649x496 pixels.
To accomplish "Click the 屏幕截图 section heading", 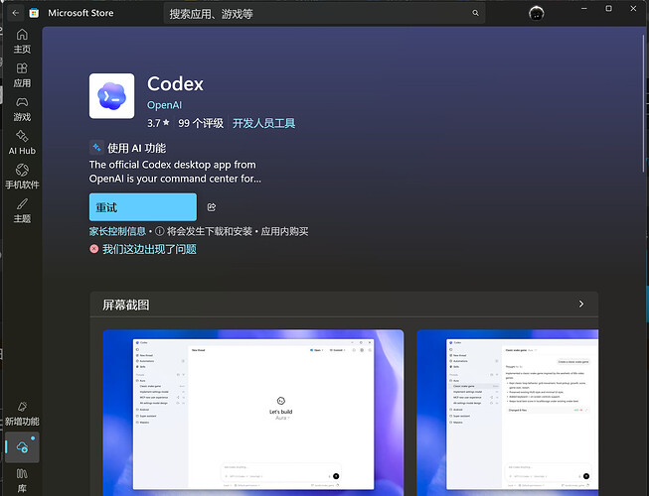I will click(126, 305).
